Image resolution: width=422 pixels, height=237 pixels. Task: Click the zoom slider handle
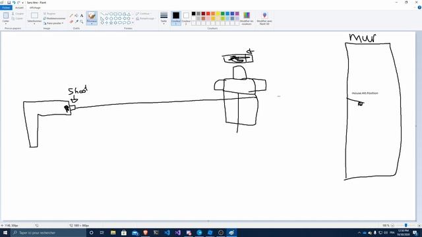(406, 225)
